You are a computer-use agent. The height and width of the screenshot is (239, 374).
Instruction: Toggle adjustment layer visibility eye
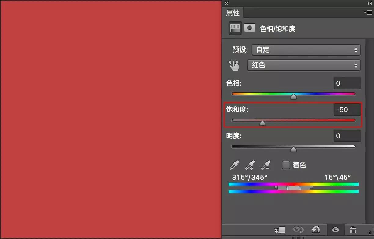[x=335, y=230]
